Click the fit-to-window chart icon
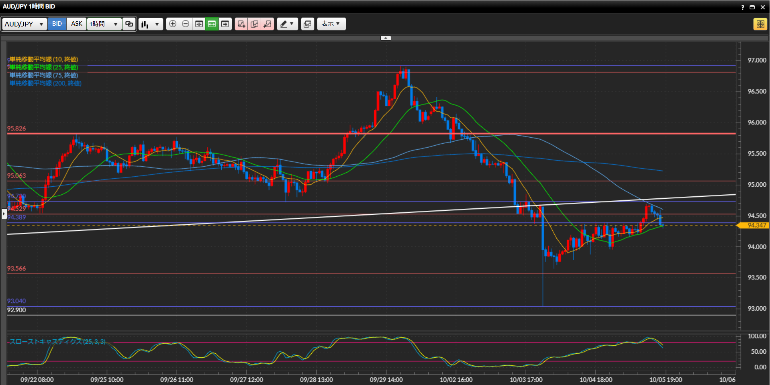The image size is (770, 385). click(x=199, y=24)
